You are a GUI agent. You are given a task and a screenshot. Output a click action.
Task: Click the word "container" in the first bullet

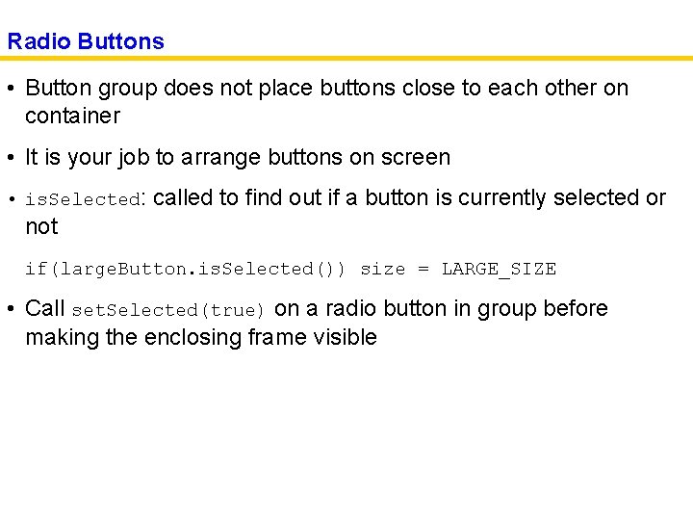72,117
